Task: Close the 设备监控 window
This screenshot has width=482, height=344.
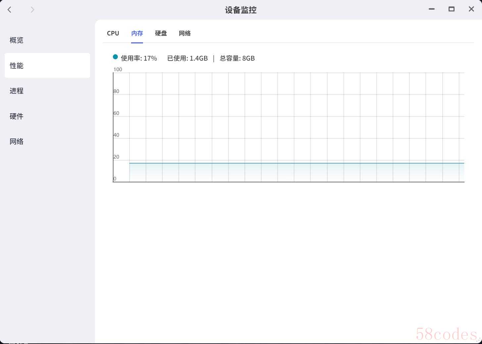Action: tap(471, 9)
